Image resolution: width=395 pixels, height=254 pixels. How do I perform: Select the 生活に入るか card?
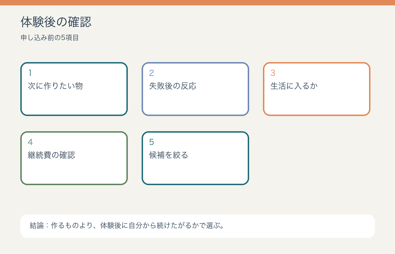pos(317,89)
